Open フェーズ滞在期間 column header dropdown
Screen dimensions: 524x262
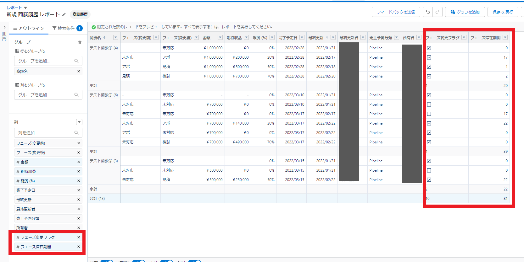tap(505, 37)
